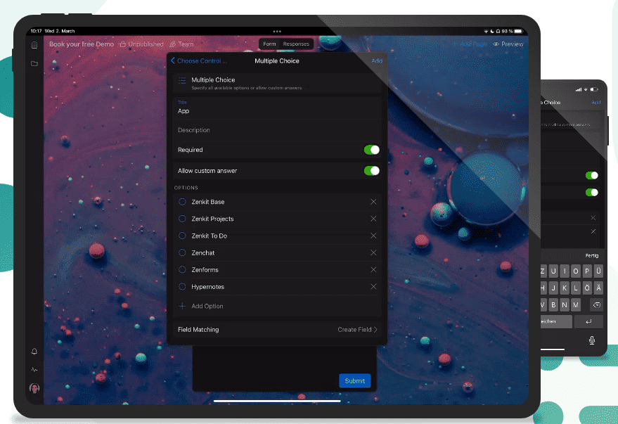Remove the Zenkit To Do option
This screenshot has height=424, width=618.
[x=373, y=236]
